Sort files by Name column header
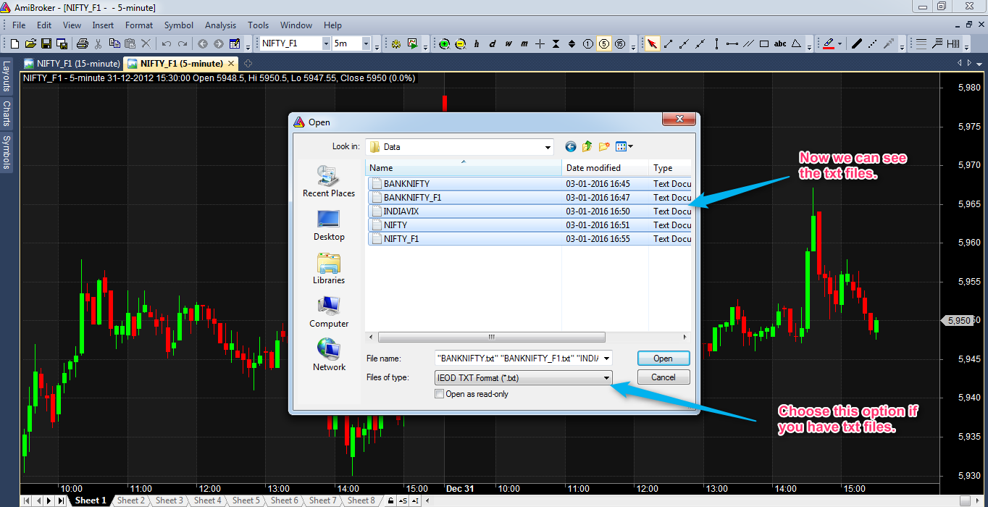 (x=464, y=168)
